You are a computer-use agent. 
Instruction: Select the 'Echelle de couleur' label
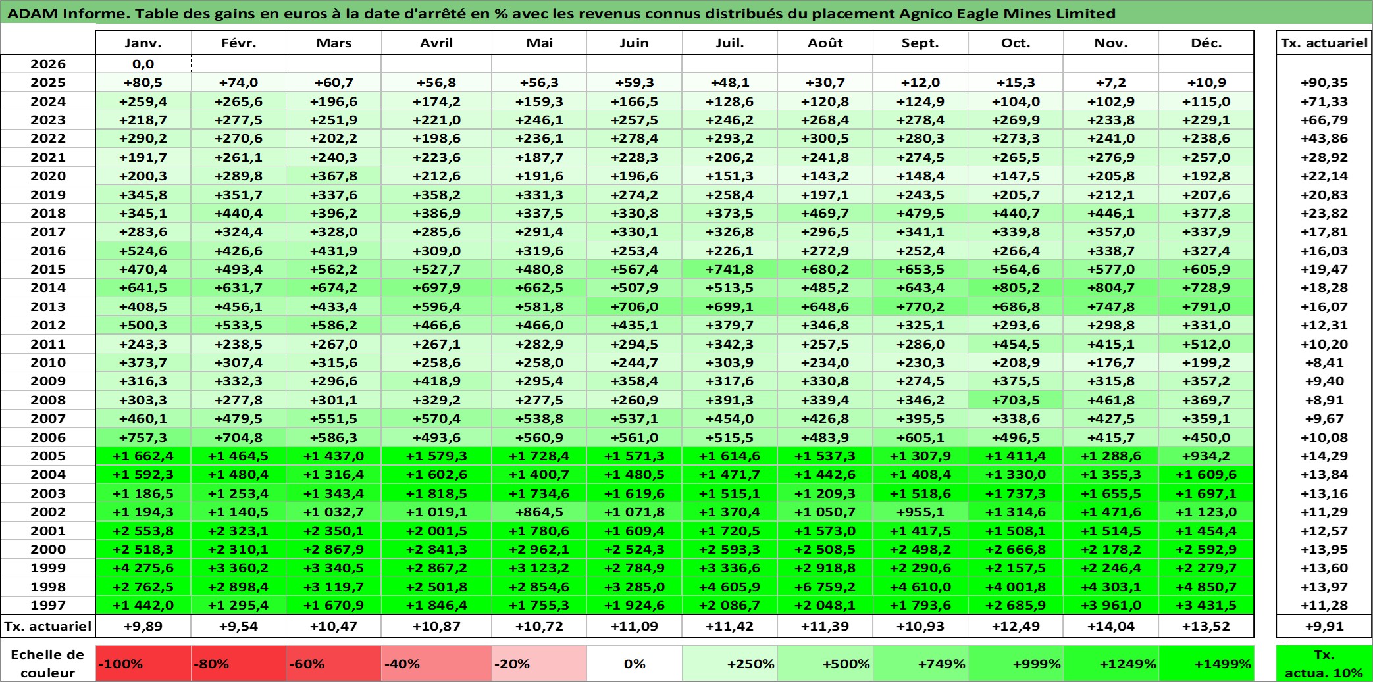click(48, 664)
